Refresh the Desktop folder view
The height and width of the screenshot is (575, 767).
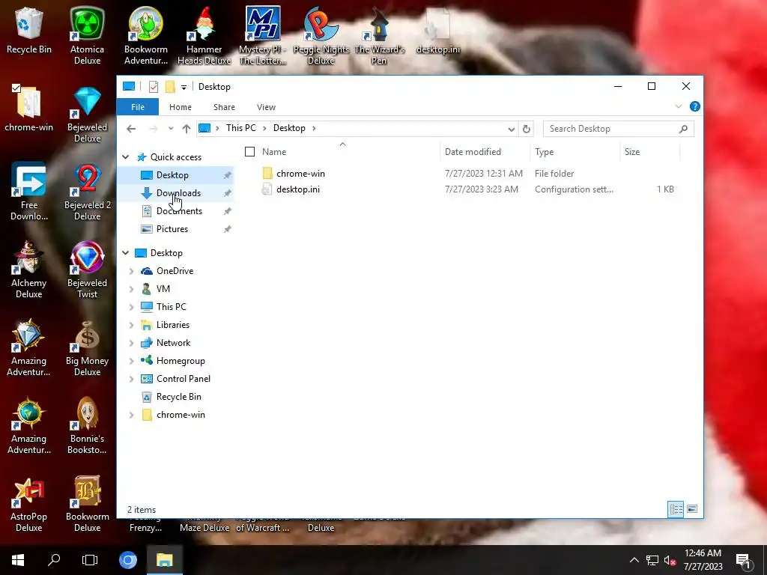(x=527, y=129)
